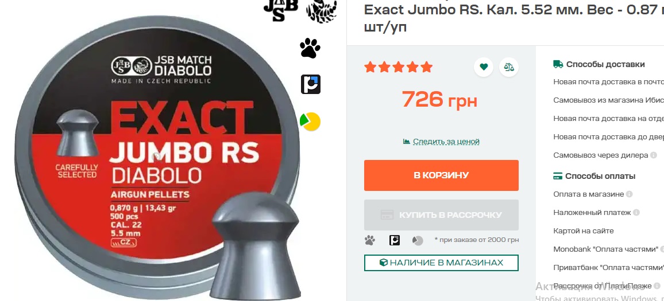This screenshot has width=664, height=301.
Task: Click info icon next to Наложенный платеж
Action: point(636,212)
